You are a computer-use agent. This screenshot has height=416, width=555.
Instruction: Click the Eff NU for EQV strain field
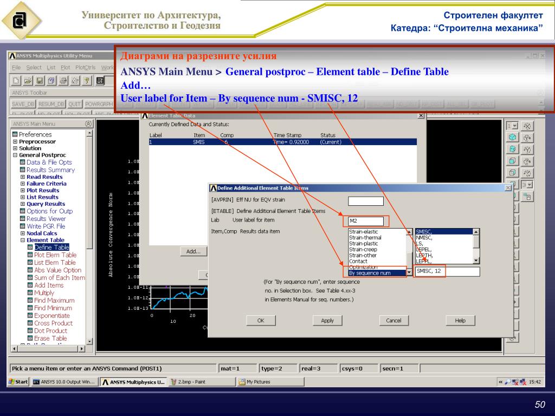366,201
